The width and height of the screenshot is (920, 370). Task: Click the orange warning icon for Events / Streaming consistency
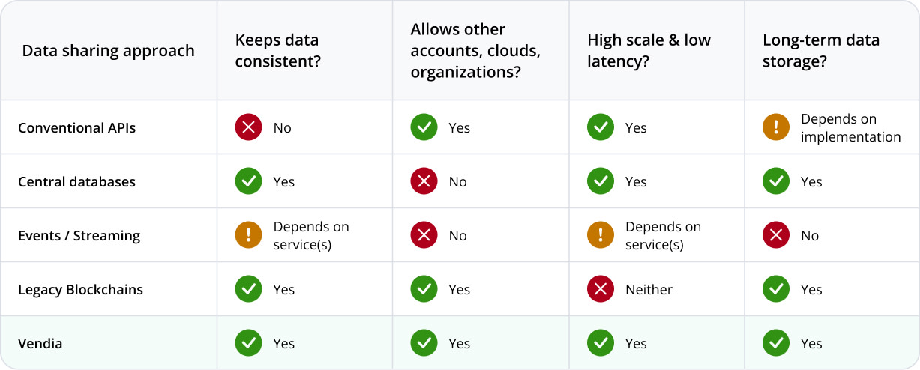[248, 235]
